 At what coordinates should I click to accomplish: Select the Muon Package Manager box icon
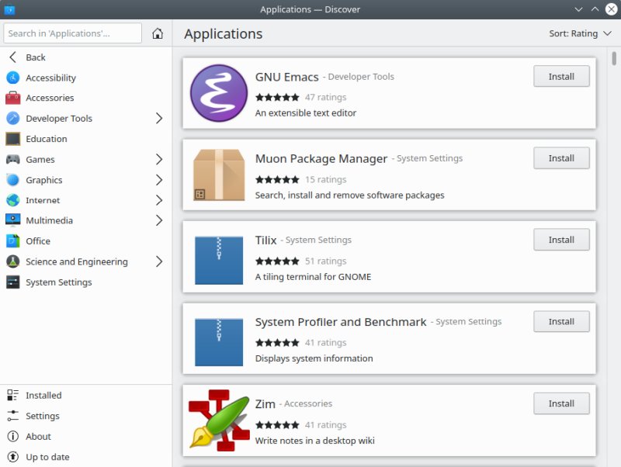[218, 175]
